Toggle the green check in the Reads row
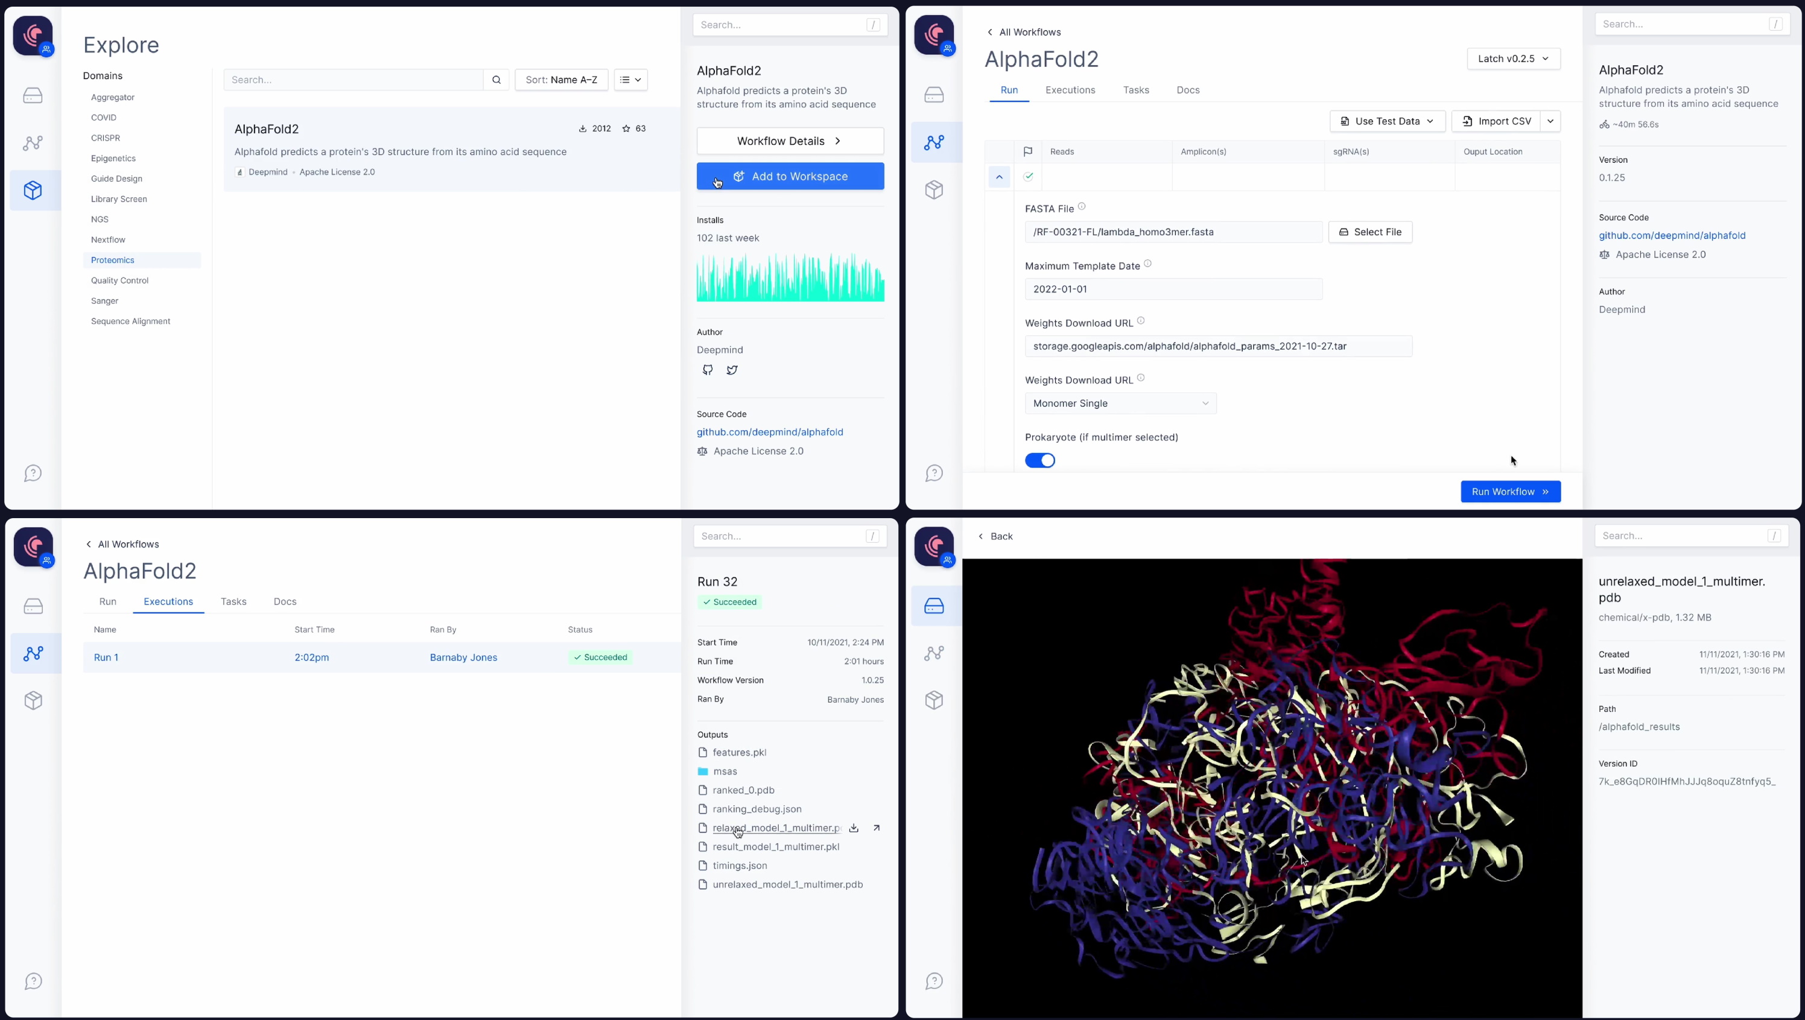Viewport: 1805px width, 1020px height. pyautogui.click(x=1028, y=177)
